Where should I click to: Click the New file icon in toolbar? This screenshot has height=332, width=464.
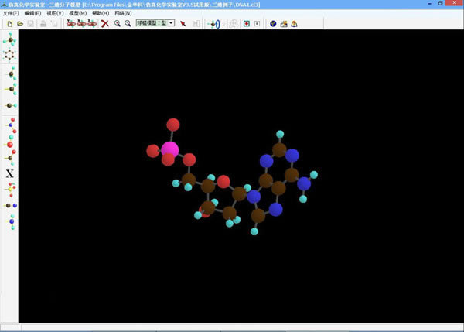tap(9, 24)
